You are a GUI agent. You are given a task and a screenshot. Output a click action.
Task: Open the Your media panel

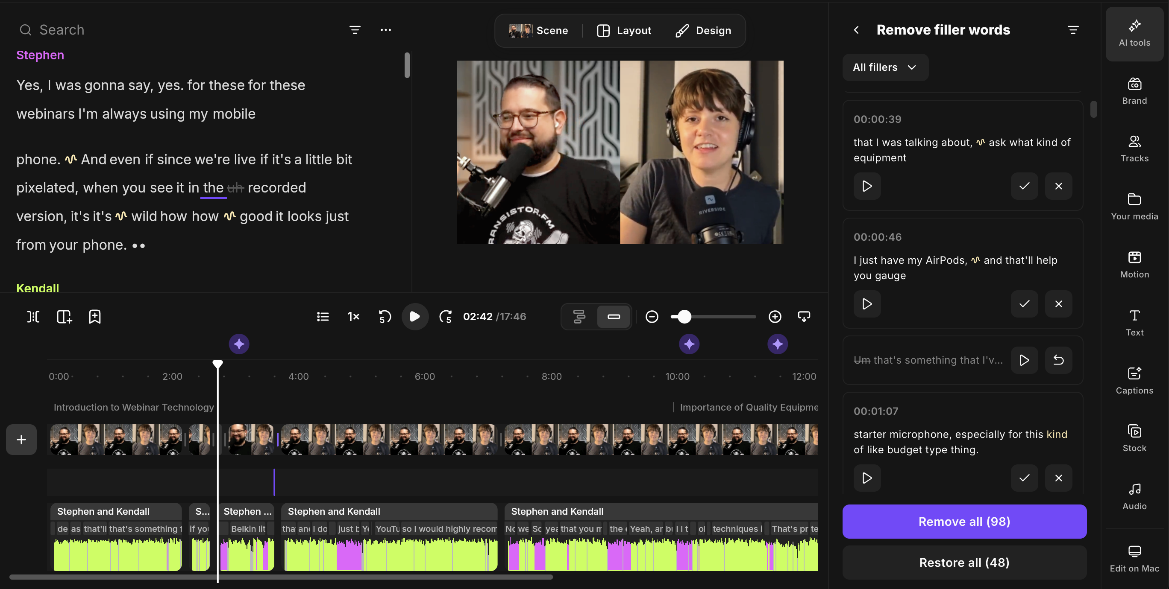point(1134,207)
